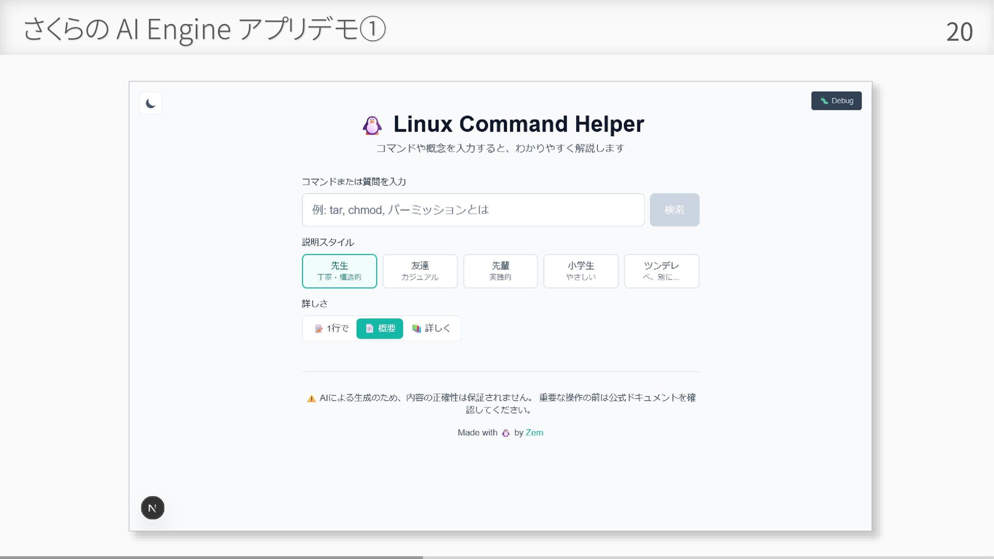The width and height of the screenshot is (994, 559).
Task: Open the Zem author link
Action: point(534,433)
